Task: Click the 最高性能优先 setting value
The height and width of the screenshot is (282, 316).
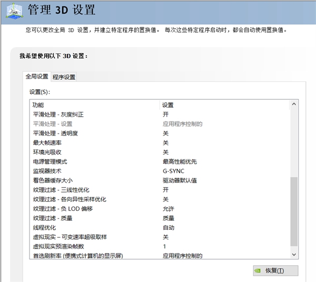Action: [x=180, y=162]
